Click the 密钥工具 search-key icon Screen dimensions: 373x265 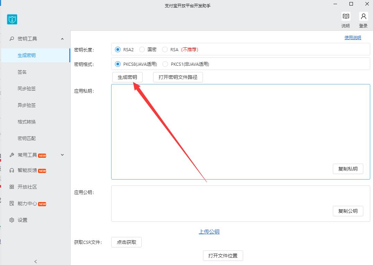coord(12,38)
